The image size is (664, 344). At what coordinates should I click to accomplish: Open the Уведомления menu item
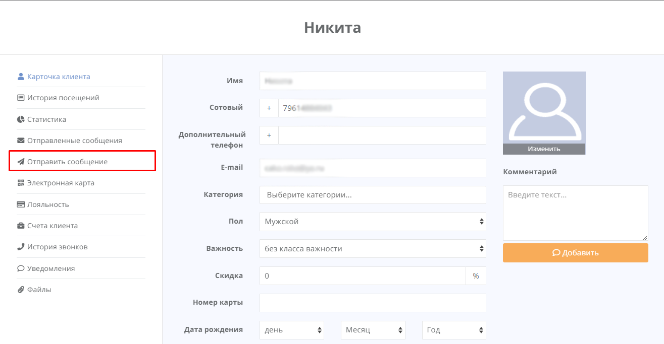[x=50, y=268]
